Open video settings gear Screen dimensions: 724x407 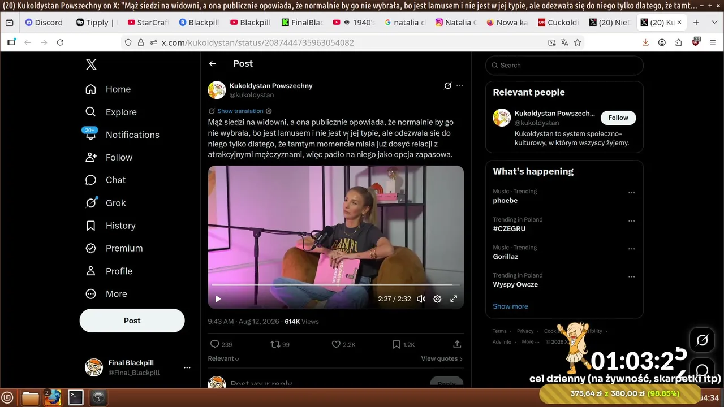tap(437, 299)
